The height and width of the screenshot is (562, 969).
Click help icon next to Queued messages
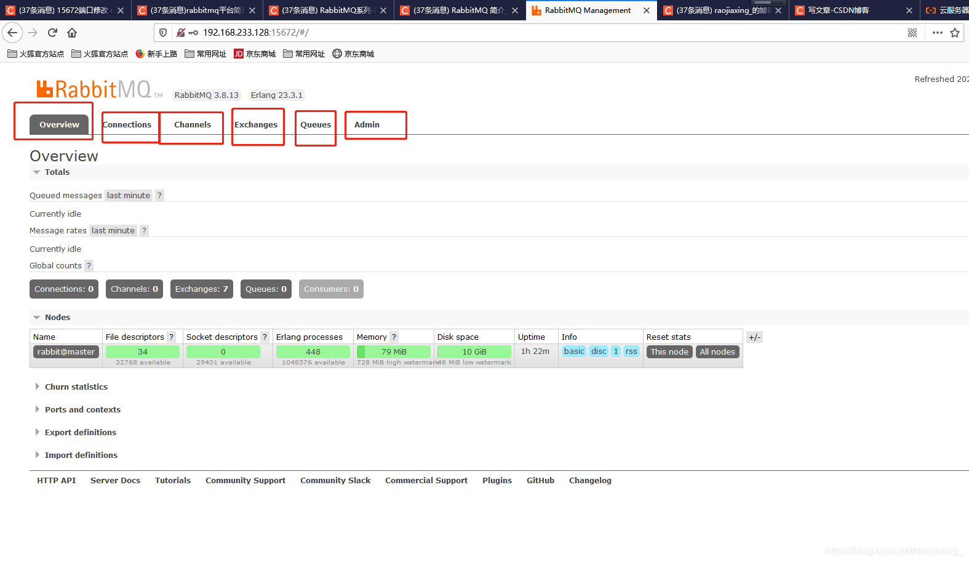click(x=159, y=195)
